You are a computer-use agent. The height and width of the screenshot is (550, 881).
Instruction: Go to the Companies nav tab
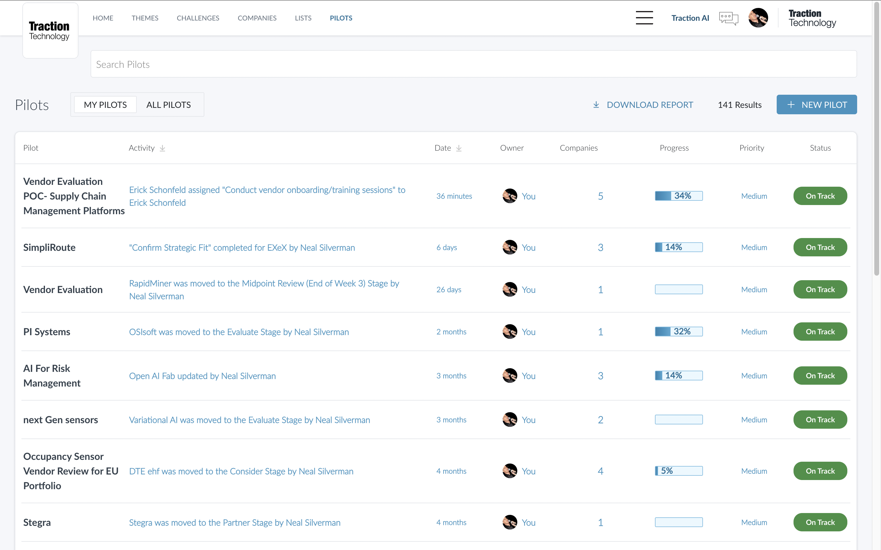pos(257,18)
